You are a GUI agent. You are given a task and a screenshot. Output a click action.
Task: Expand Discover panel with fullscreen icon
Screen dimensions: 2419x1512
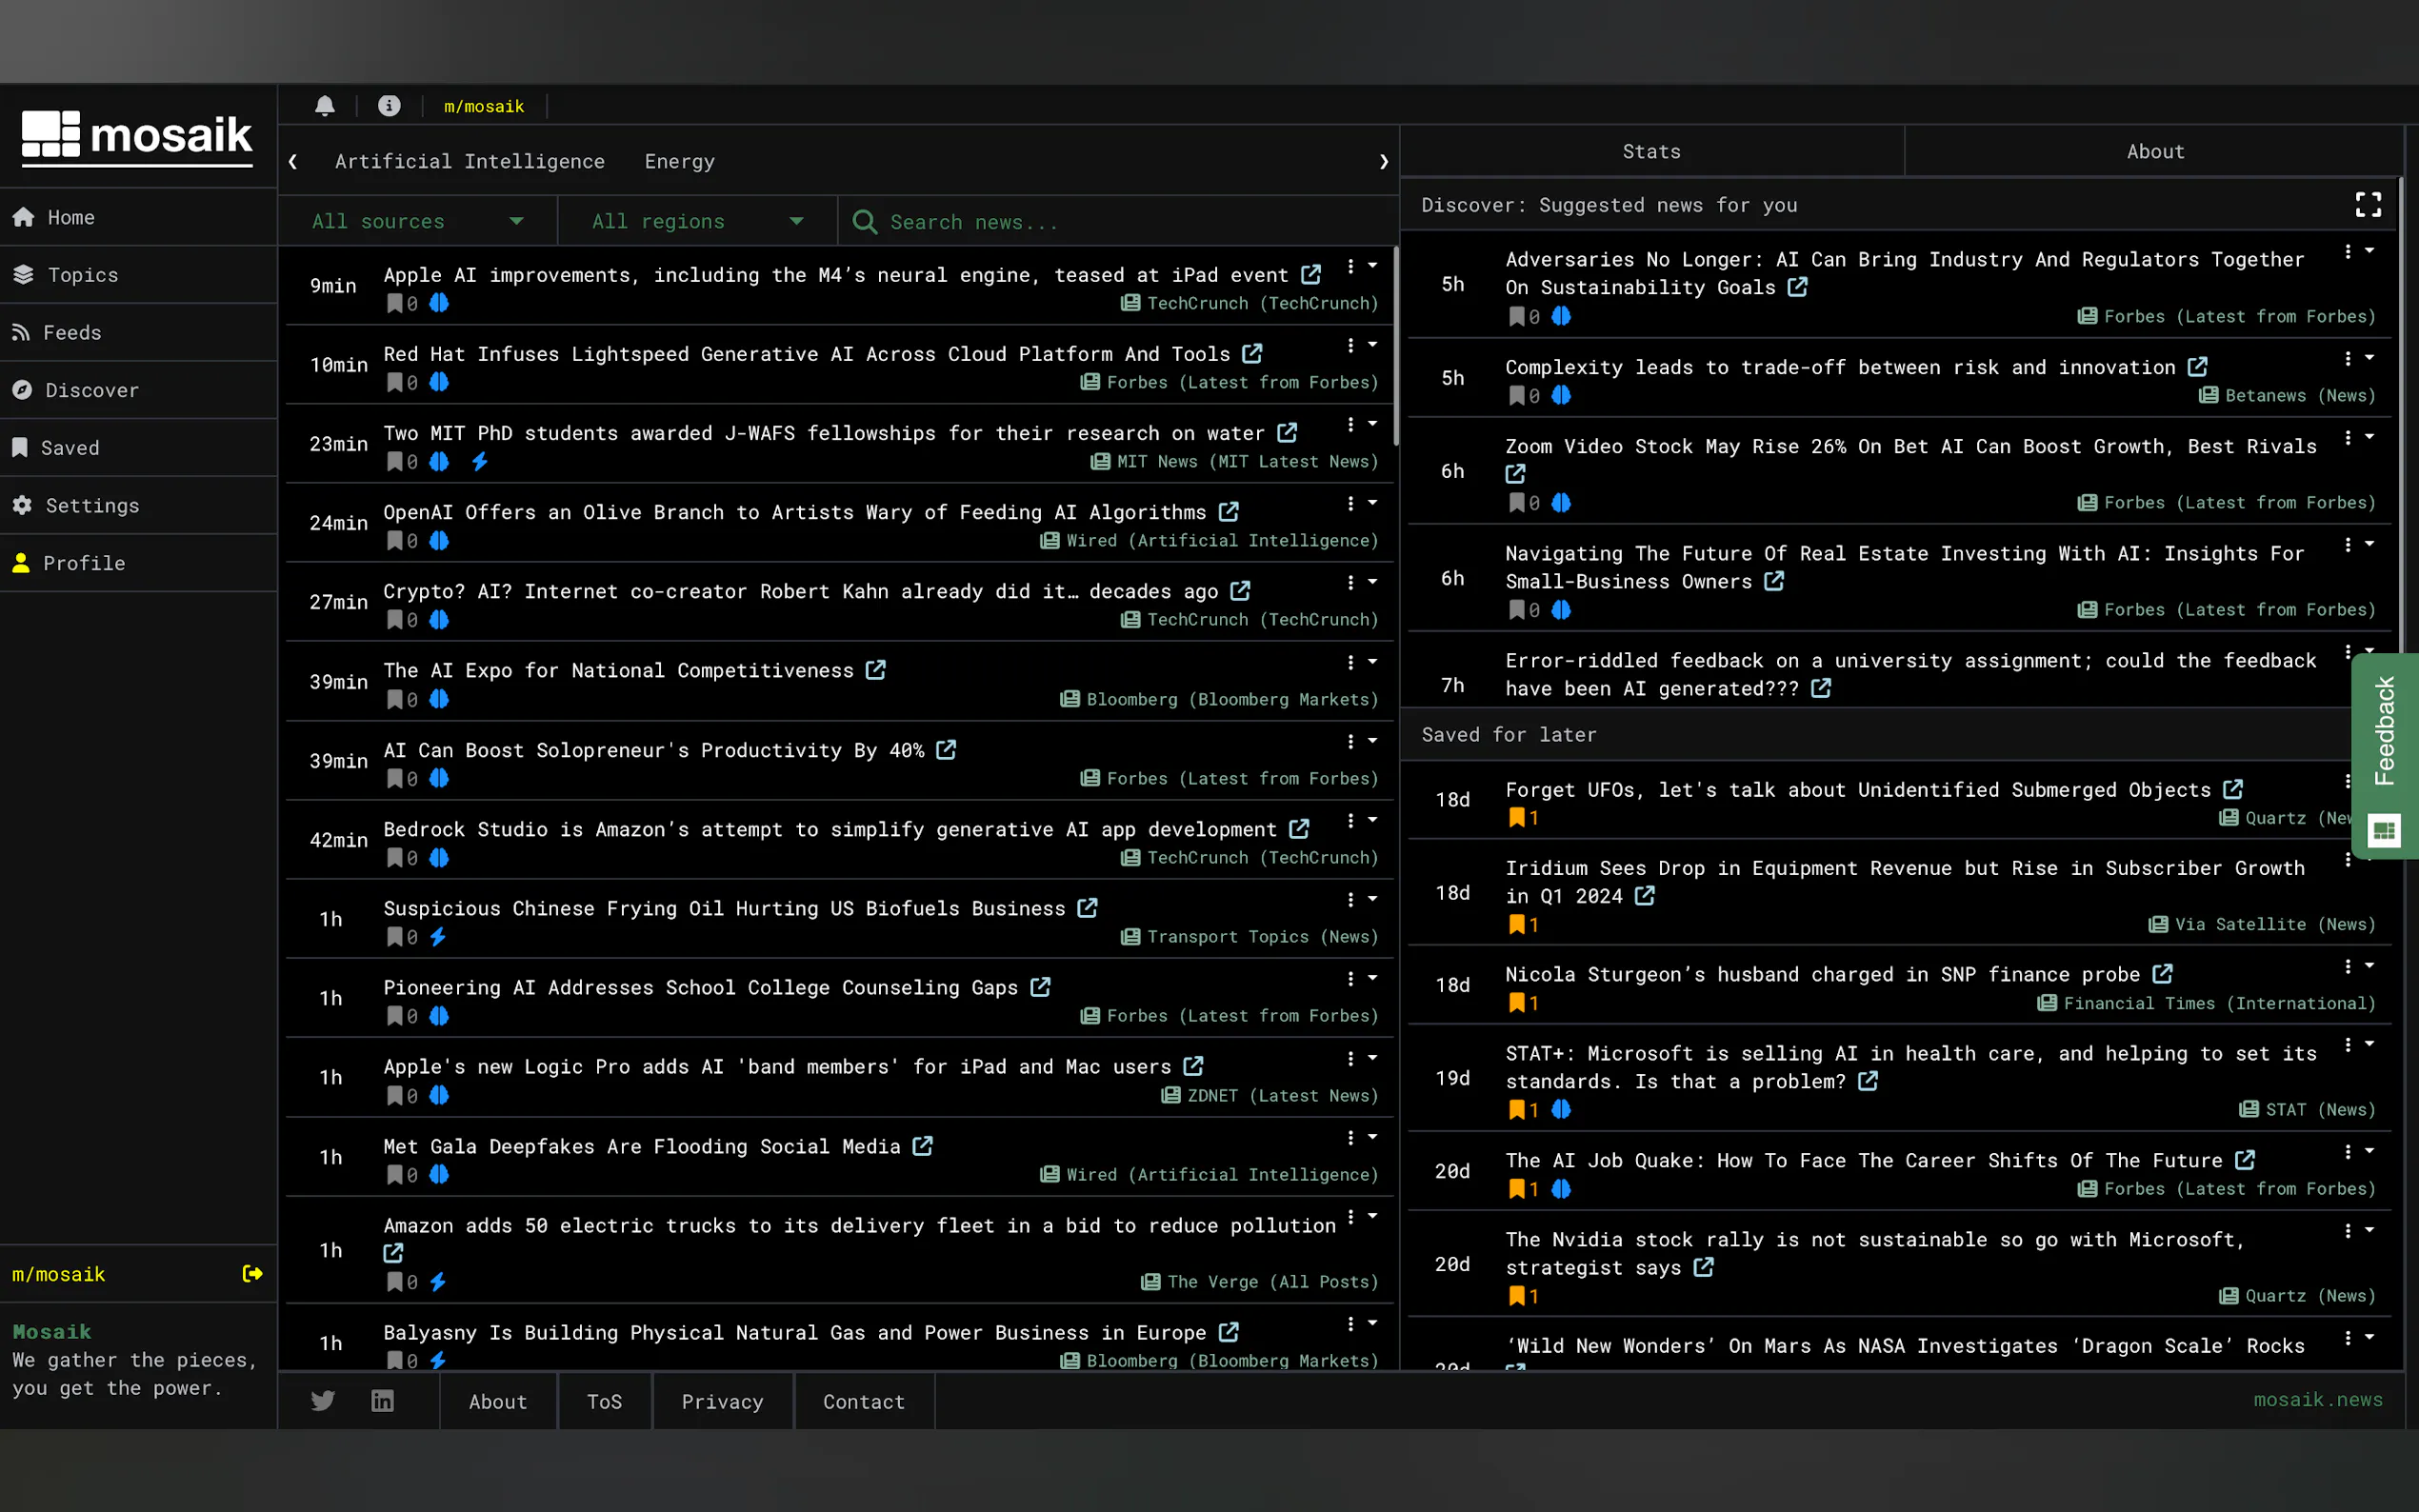tap(2368, 205)
